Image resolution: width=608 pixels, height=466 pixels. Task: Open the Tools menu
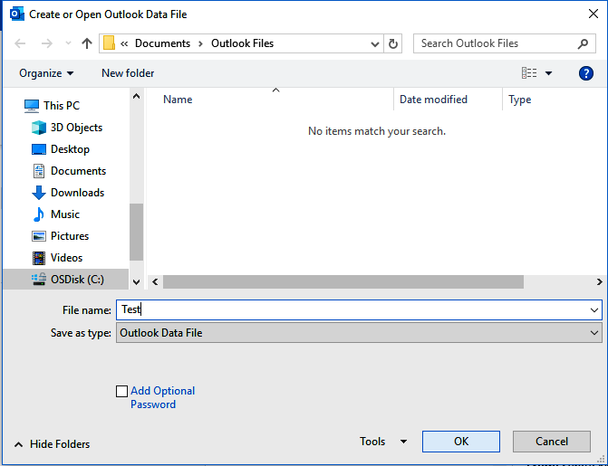[x=372, y=442]
